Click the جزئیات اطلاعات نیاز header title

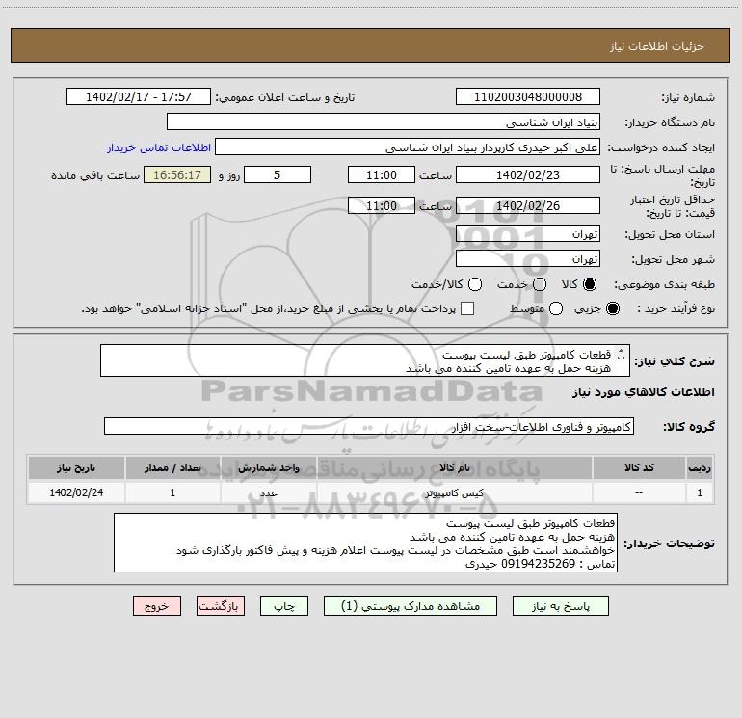pos(657,46)
